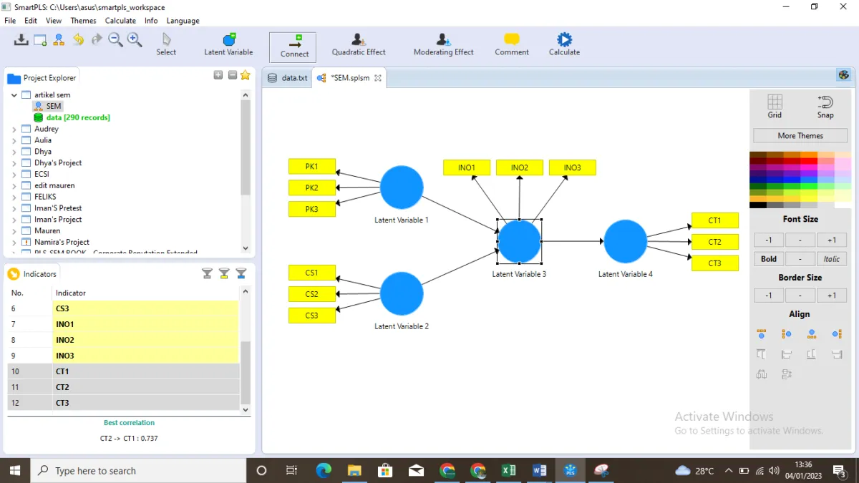Screen dimensions: 859x483
Task: Decrease Border Size with the -1 button
Action: click(x=769, y=296)
